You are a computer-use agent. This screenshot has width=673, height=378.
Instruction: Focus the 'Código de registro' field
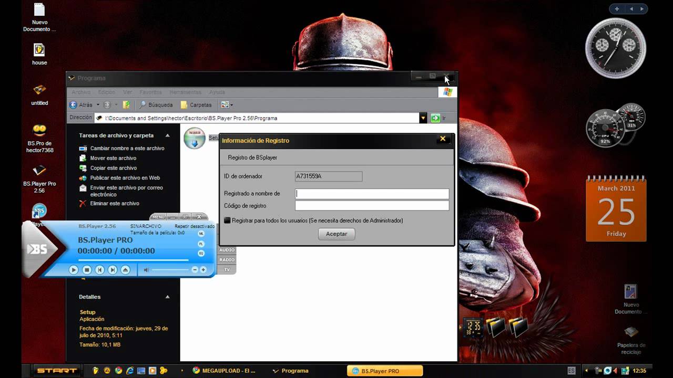[x=372, y=206]
